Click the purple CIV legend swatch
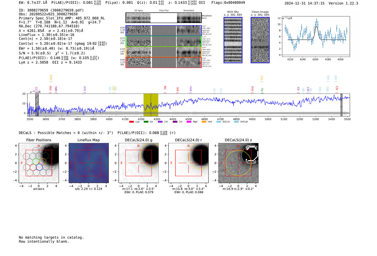 pos(160,122)
